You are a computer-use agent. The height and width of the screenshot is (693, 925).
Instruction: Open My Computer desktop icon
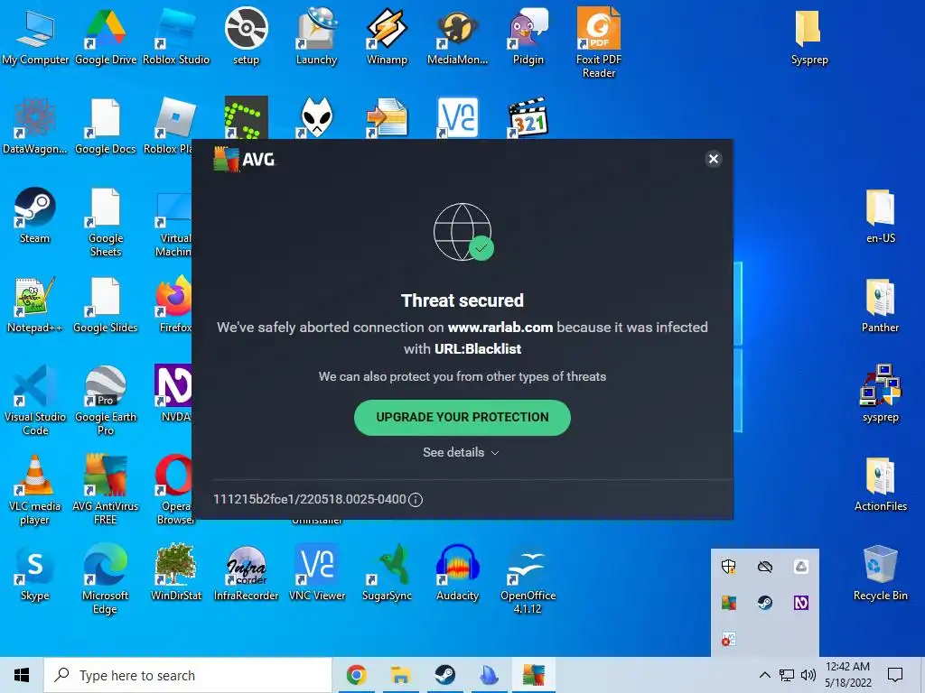click(35, 37)
